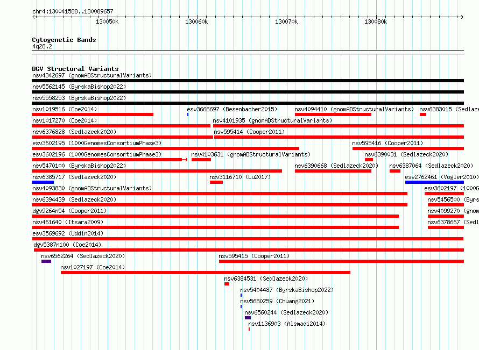Click esv3569692 Uddin2014 label
This screenshot has width=479, height=350.
click(x=68, y=233)
